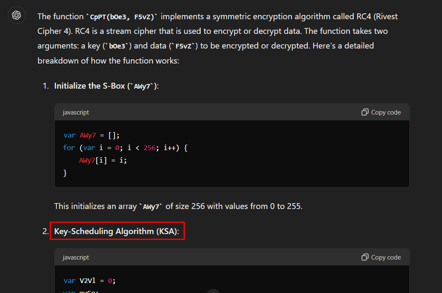Click the copy icon in the KSA code block
Viewport: 442px width, 293px height.
point(365,257)
